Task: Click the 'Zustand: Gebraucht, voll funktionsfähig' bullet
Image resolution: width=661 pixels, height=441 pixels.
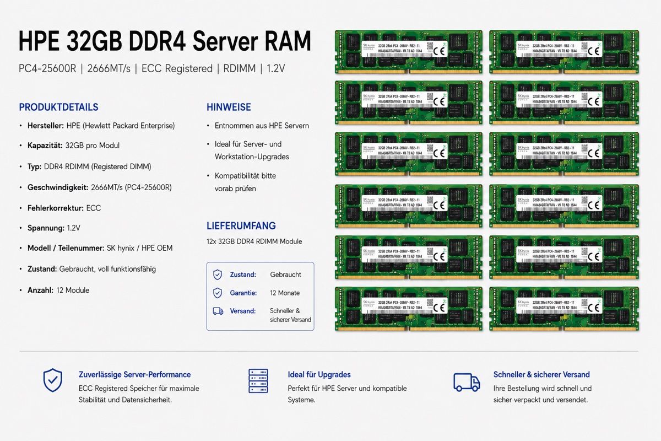Action: 91,269
